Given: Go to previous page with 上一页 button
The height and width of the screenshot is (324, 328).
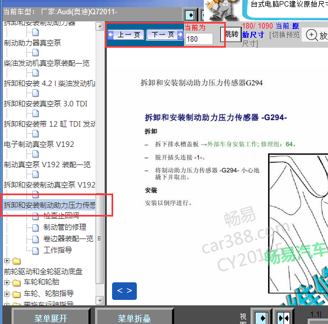Looking at the screenshot, I should coord(126,35).
